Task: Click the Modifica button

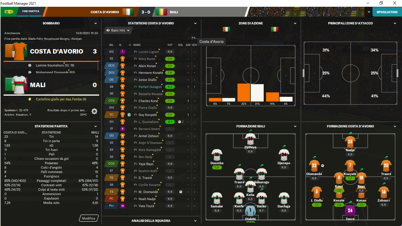Action: tap(89, 218)
